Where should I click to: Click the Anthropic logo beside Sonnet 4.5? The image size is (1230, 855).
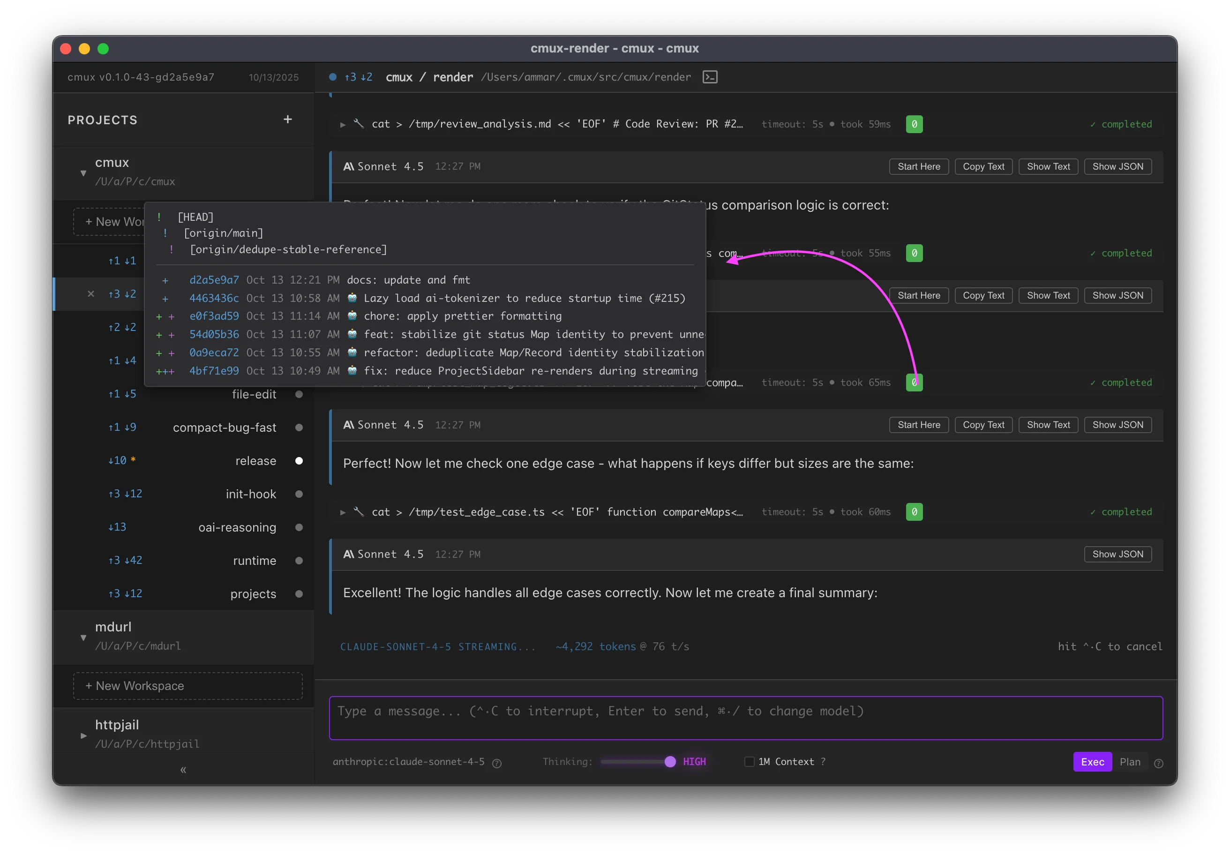click(x=348, y=166)
